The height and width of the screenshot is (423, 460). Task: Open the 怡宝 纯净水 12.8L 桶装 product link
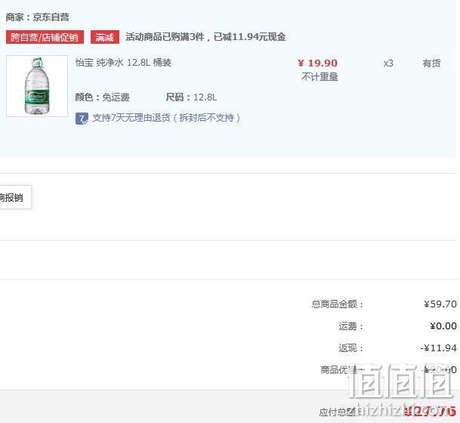click(123, 63)
